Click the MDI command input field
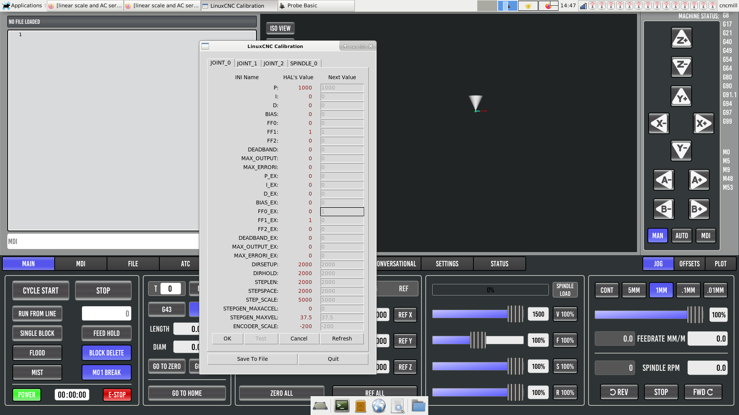Viewport: 739px width, 415px height. (103, 241)
